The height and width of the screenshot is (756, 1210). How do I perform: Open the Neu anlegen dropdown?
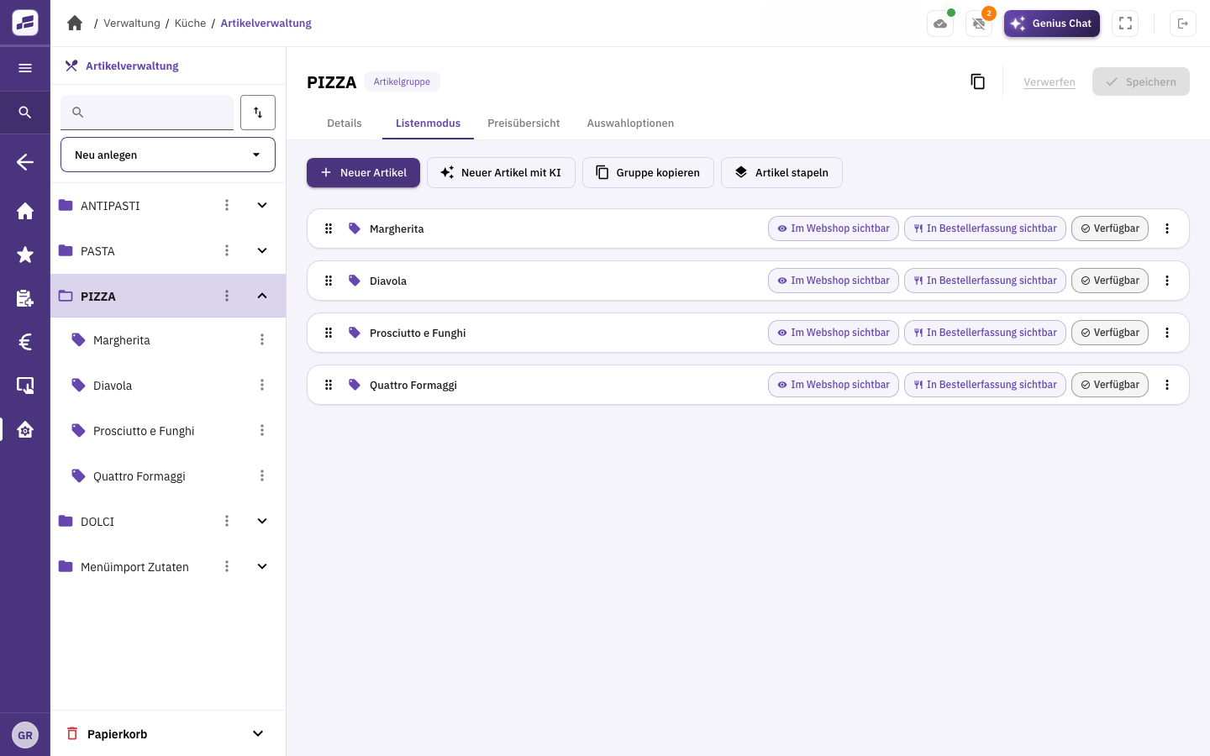tap(168, 155)
